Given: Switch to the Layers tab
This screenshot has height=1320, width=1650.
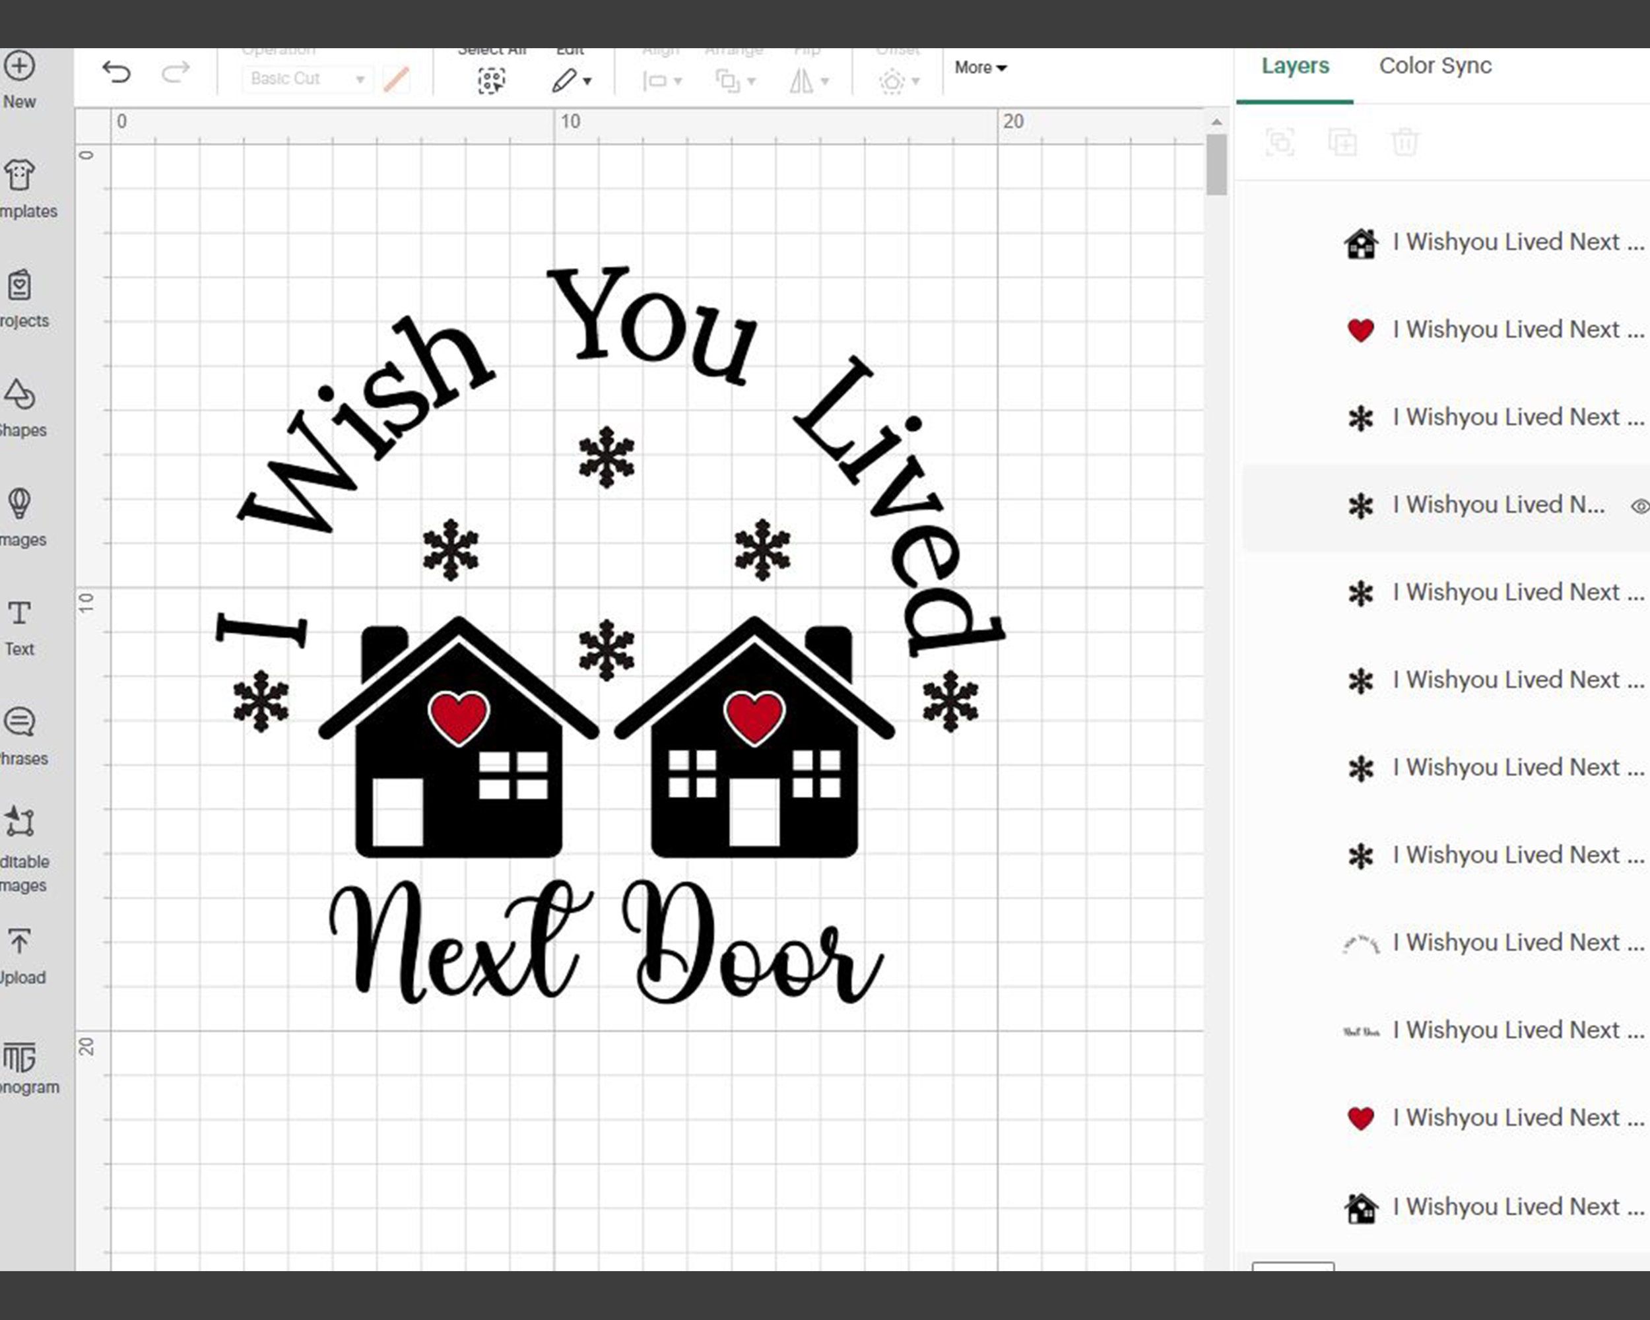Looking at the screenshot, I should point(1295,66).
